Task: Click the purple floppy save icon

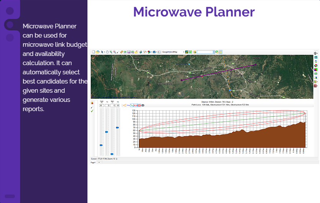Action: pyautogui.click(x=129, y=52)
